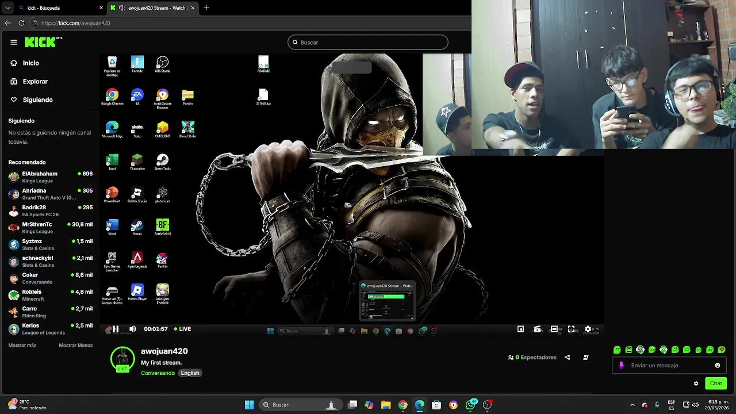Open WhatsApp from the taskbar
736x414 pixels.
[x=471, y=405]
